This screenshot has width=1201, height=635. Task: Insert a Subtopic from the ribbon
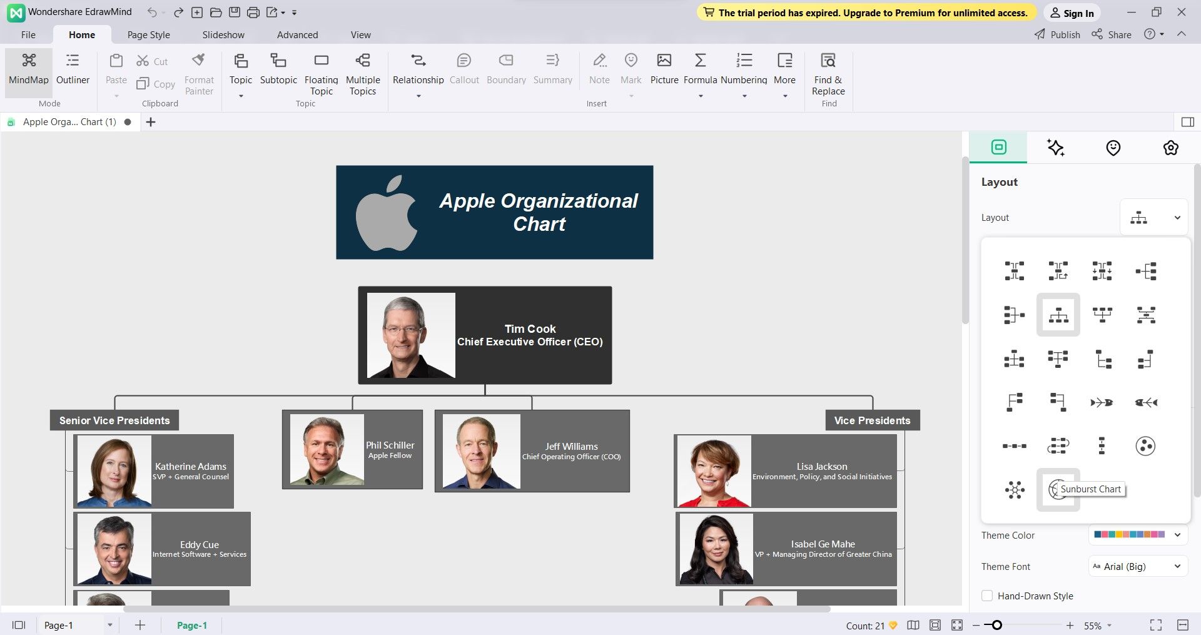[278, 69]
